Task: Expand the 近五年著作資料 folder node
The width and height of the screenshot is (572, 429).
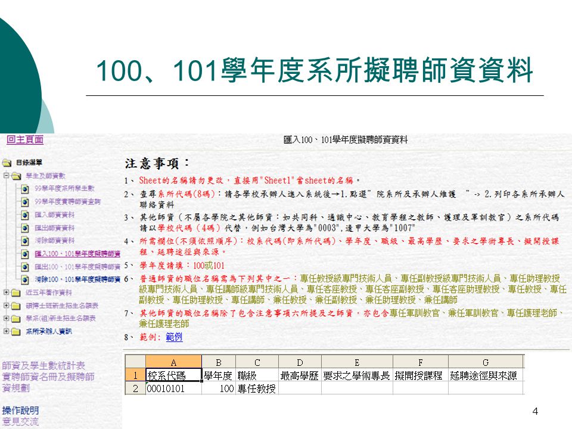Action: click(6, 292)
